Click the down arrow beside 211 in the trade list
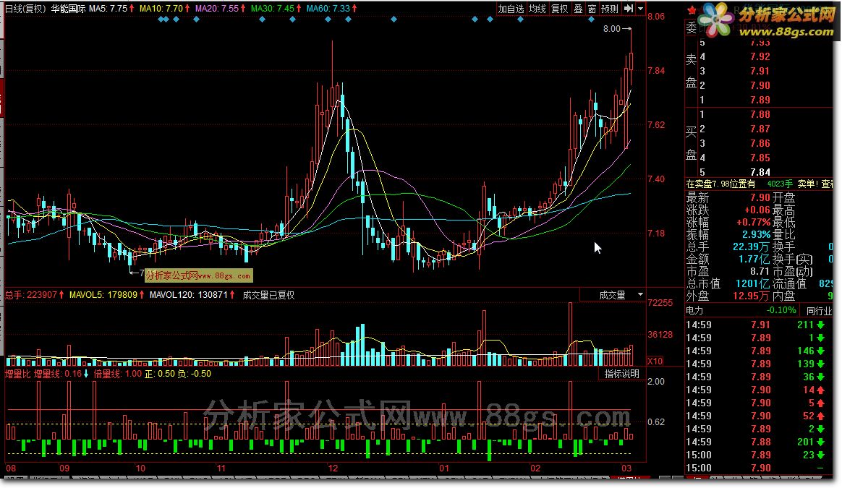 click(820, 325)
